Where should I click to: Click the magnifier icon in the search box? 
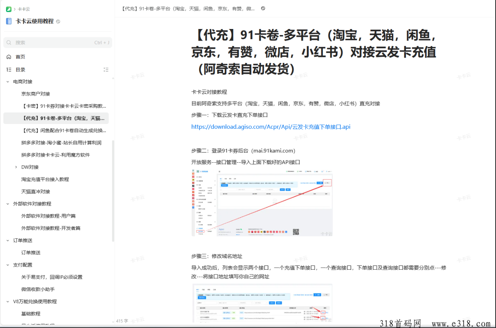point(9,43)
